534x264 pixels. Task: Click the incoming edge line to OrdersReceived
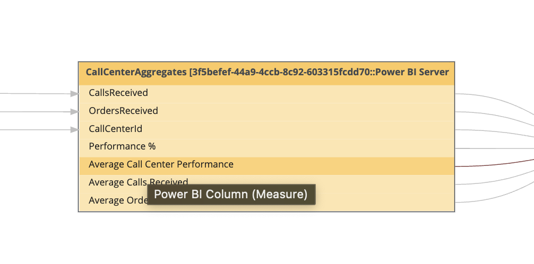coord(32,112)
